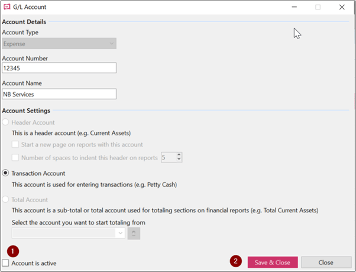Click the Save & Close button

click(273, 263)
